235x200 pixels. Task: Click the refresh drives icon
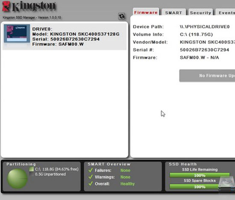click(121, 16)
